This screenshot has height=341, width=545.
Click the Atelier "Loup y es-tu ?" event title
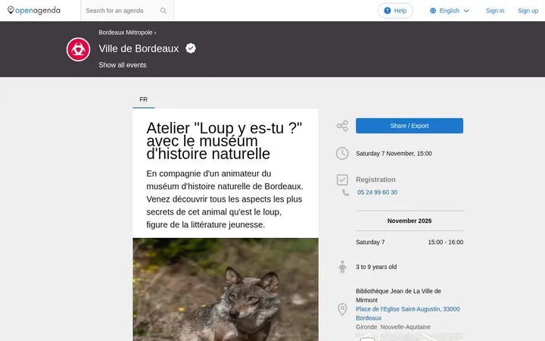pyautogui.click(x=224, y=141)
